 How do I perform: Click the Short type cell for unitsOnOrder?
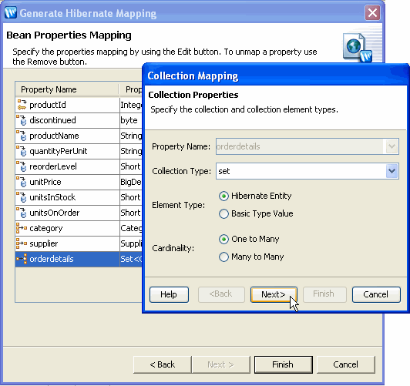pos(131,213)
